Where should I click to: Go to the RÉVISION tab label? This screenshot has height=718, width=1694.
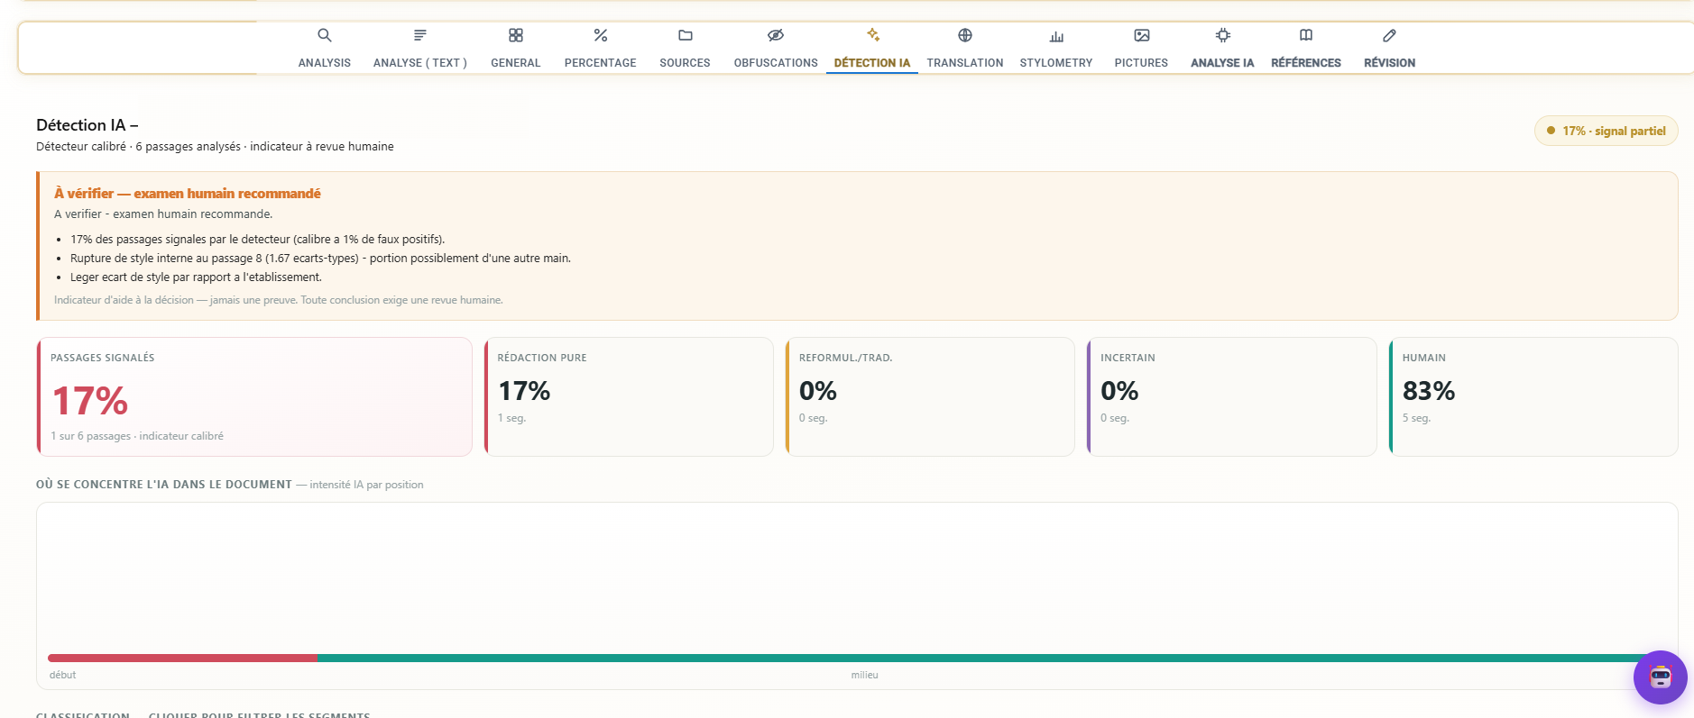(x=1389, y=63)
